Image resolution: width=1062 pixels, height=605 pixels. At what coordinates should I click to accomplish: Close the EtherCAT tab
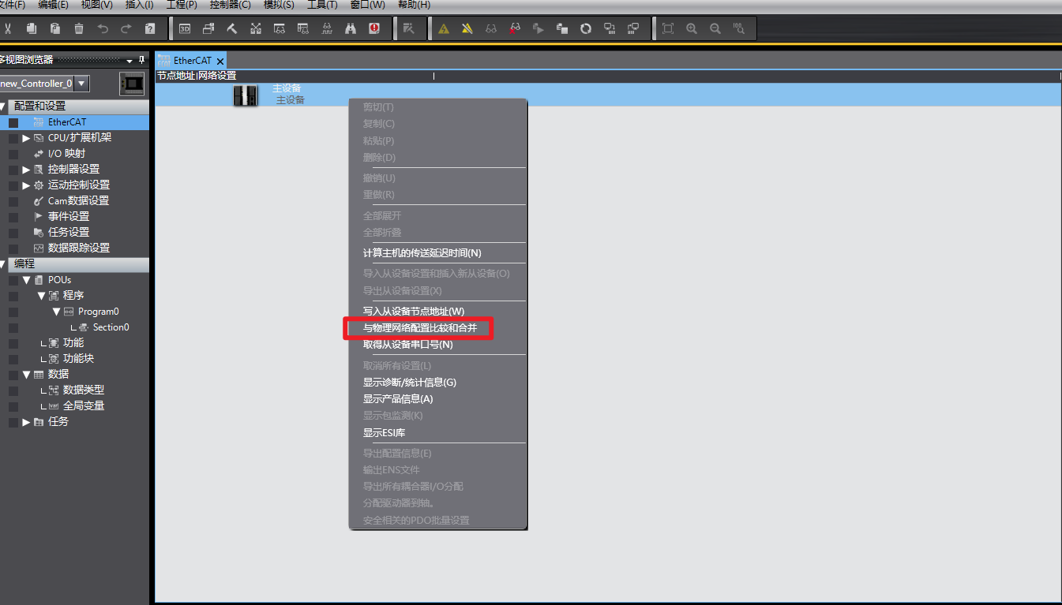click(x=220, y=61)
